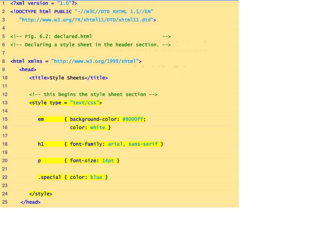Click line number 25

click(x=5, y=202)
